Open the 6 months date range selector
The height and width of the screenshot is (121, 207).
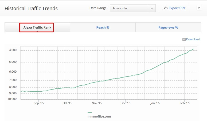[133, 8]
